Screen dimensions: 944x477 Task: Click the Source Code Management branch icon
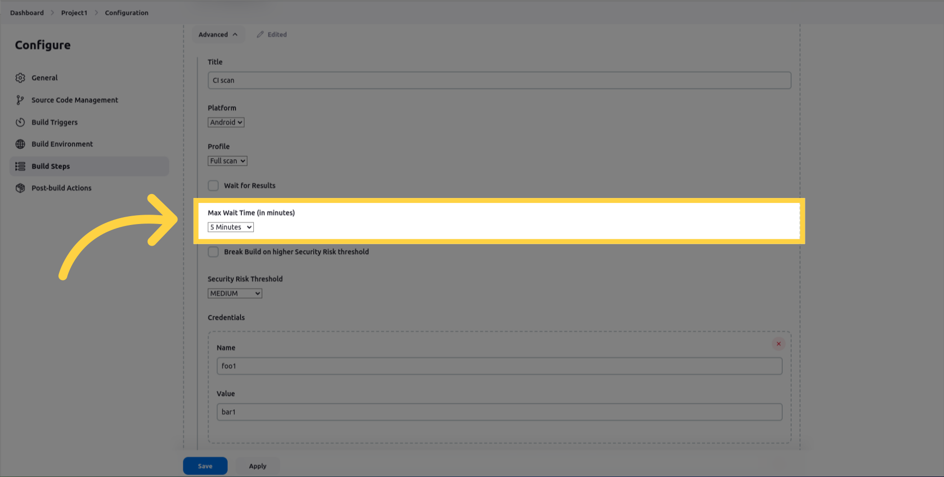(20, 100)
